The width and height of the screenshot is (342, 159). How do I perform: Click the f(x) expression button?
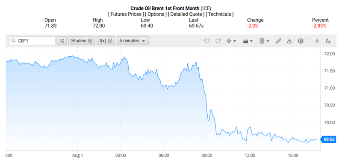click(106, 40)
